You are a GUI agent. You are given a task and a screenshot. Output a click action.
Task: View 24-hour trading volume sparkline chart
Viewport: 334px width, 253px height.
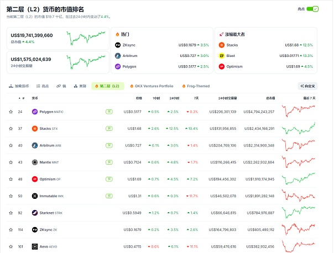point(86,62)
